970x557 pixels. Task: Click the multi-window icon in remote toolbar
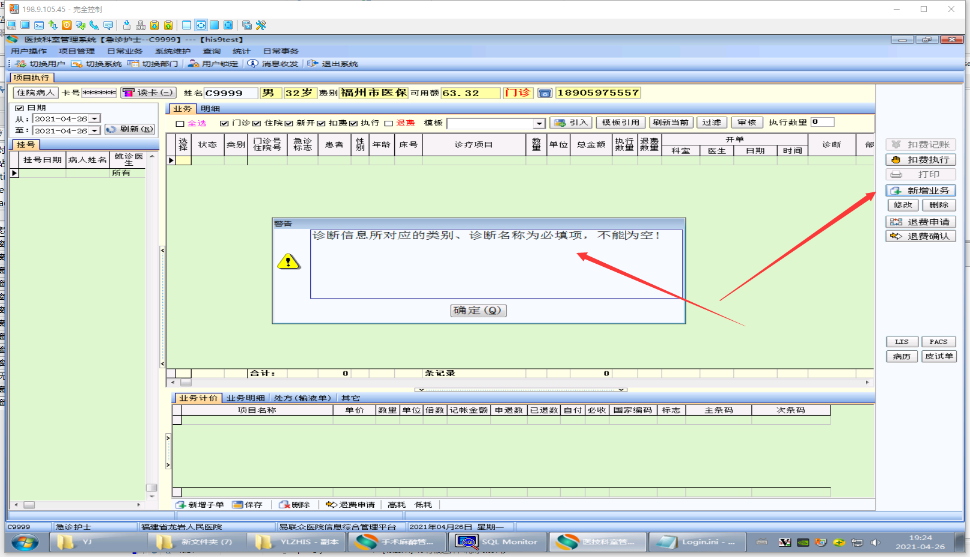pos(247,25)
